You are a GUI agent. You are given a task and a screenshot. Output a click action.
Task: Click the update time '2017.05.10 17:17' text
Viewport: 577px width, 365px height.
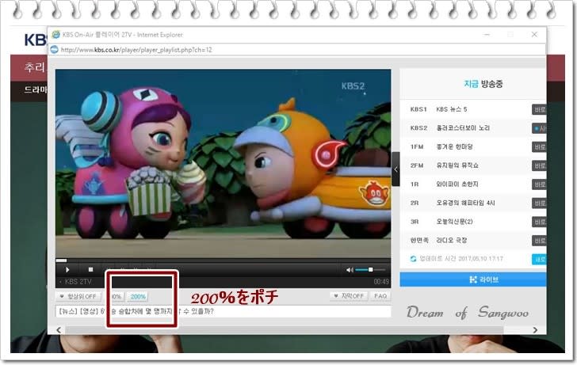(x=480, y=259)
